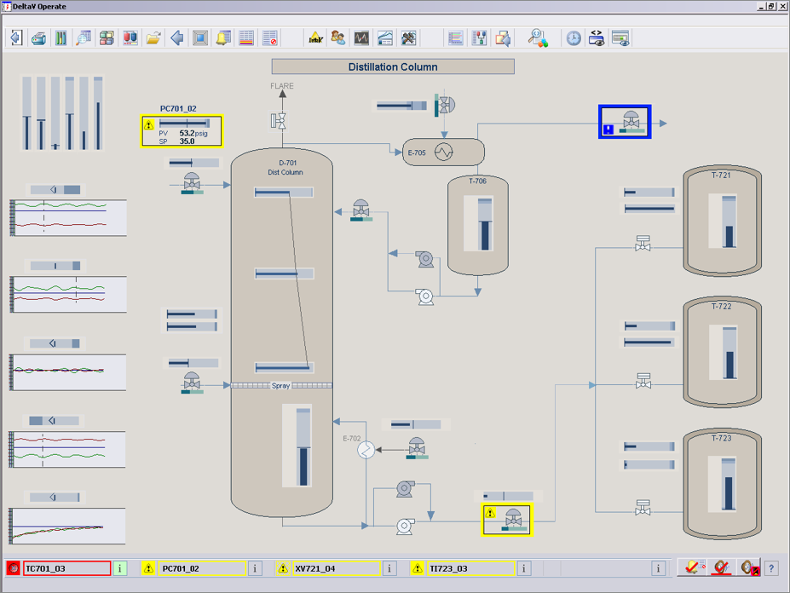Image resolution: width=790 pixels, height=593 pixels.
Task: Click the TI723_03 alarm banner button
Action: click(470, 568)
